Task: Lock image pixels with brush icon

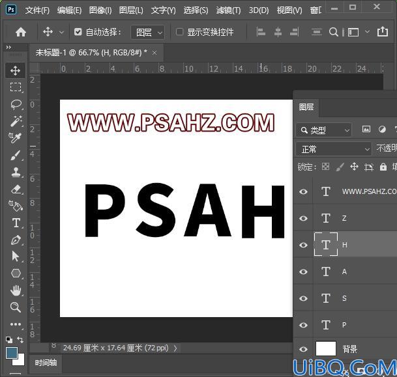Action: click(x=340, y=167)
